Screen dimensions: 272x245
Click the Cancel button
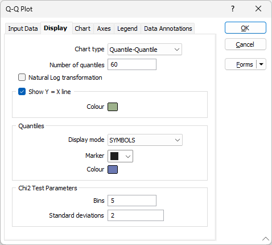[245, 44]
